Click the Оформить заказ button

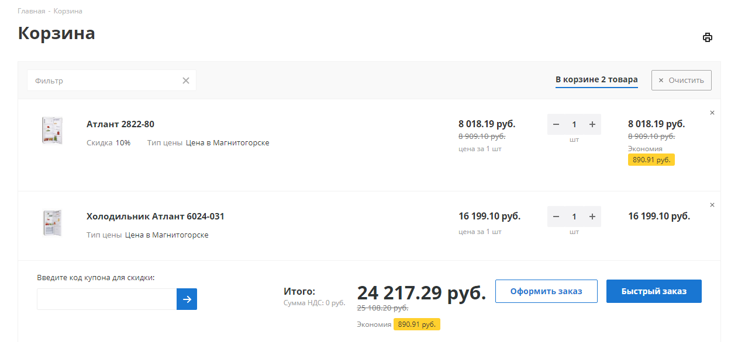pyautogui.click(x=546, y=291)
